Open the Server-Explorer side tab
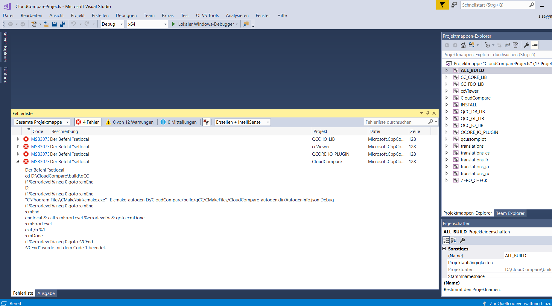The width and height of the screenshot is (552, 306). [x=5, y=47]
